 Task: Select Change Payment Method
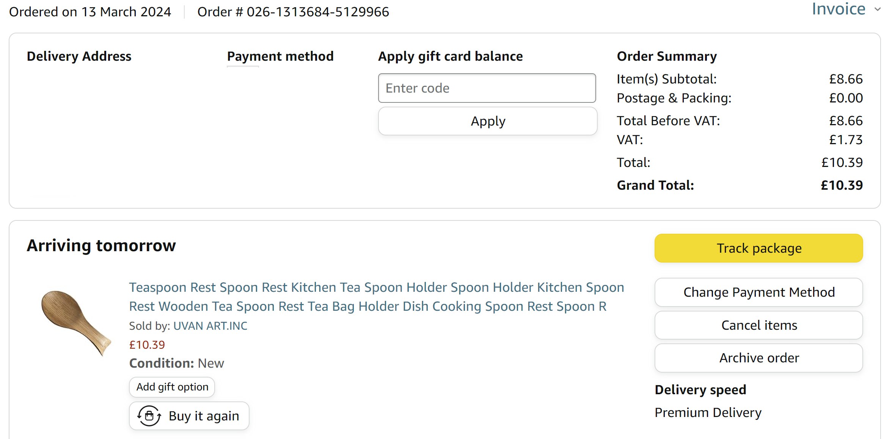(758, 292)
